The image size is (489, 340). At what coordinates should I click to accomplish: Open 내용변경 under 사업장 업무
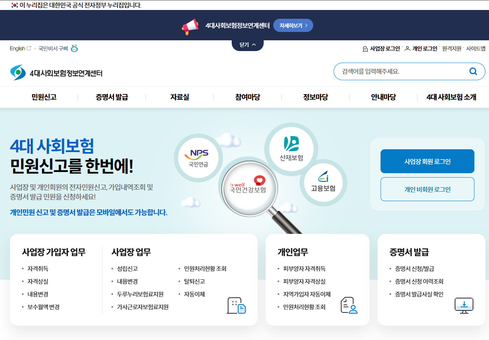tap(127, 281)
